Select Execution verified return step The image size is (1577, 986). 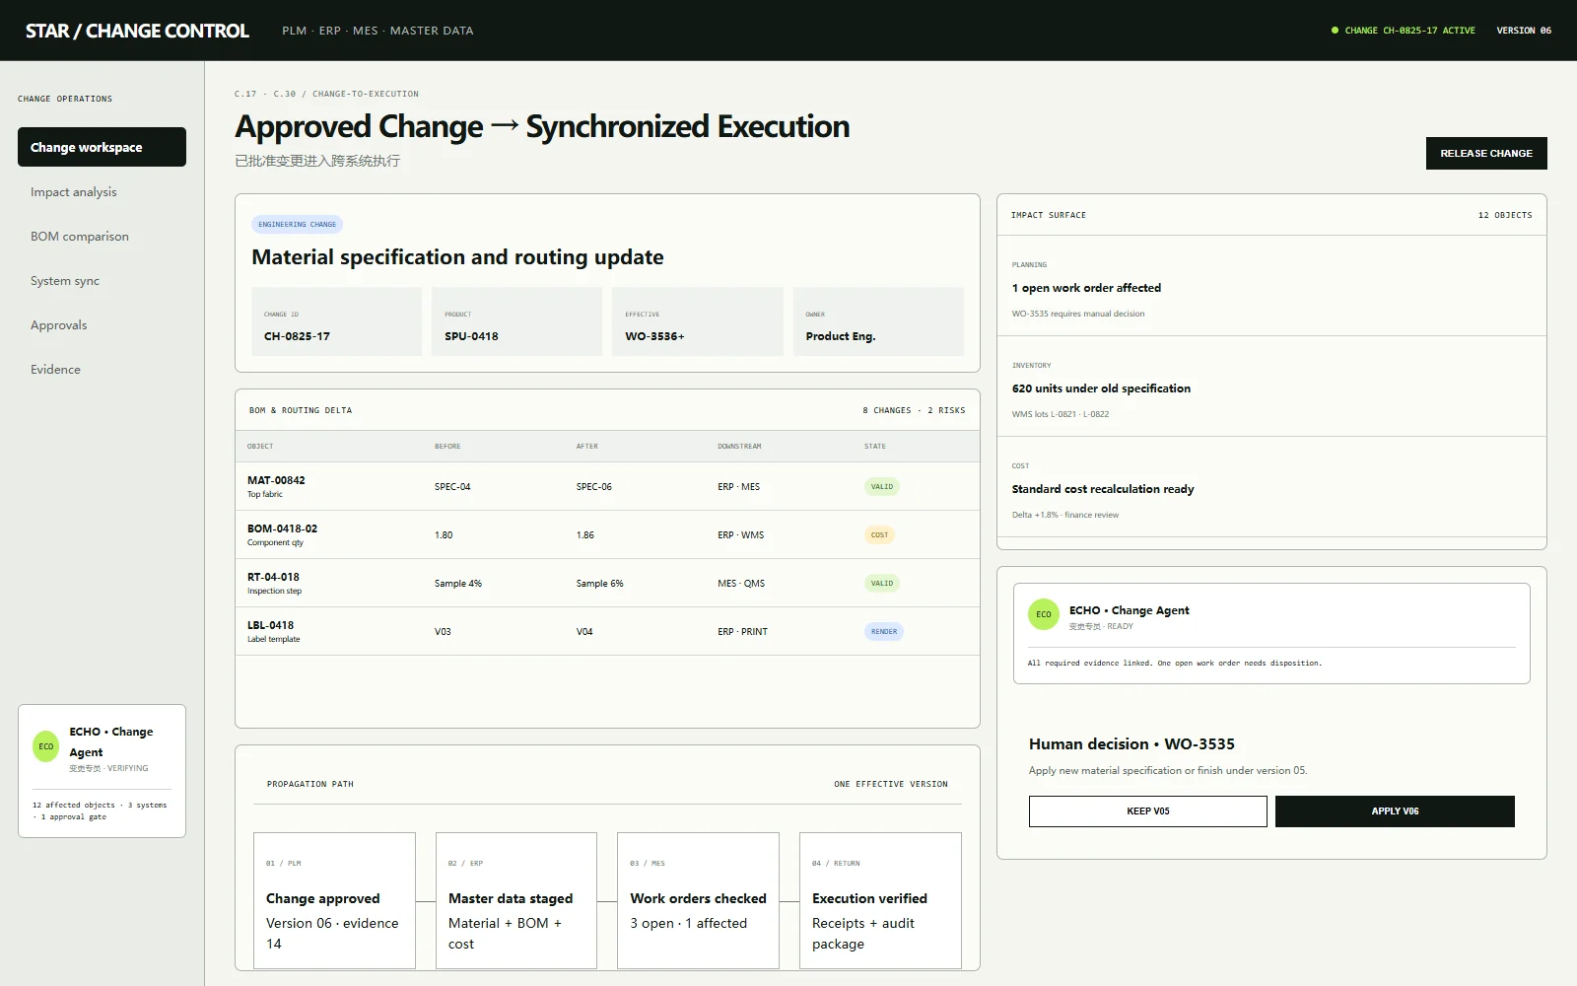click(x=880, y=900)
